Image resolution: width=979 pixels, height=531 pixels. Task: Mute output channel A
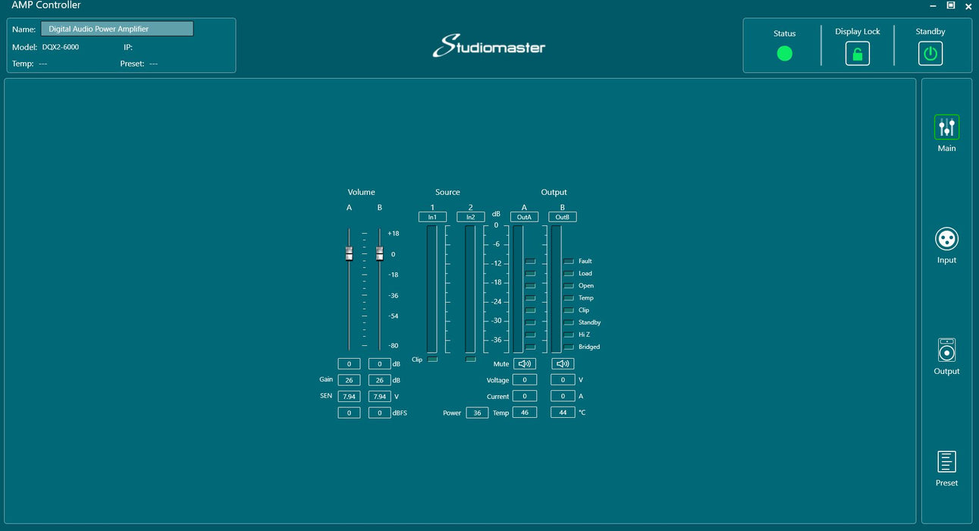click(x=525, y=364)
